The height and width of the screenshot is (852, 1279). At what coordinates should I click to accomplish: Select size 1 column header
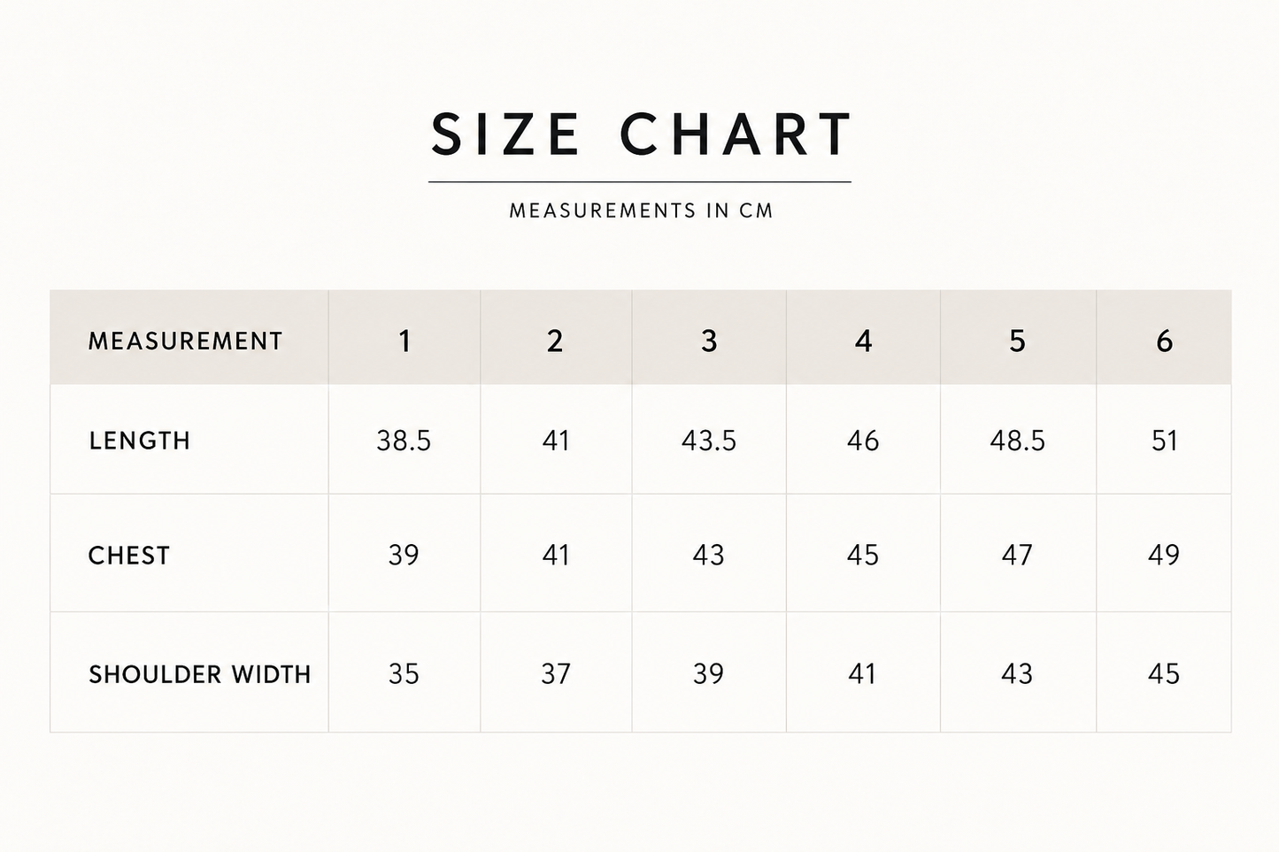click(405, 341)
